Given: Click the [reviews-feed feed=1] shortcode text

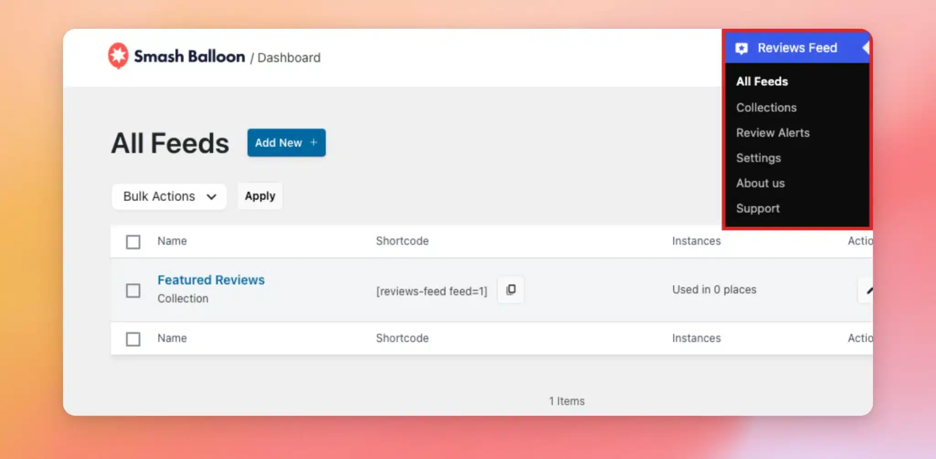Looking at the screenshot, I should [431, 291].
